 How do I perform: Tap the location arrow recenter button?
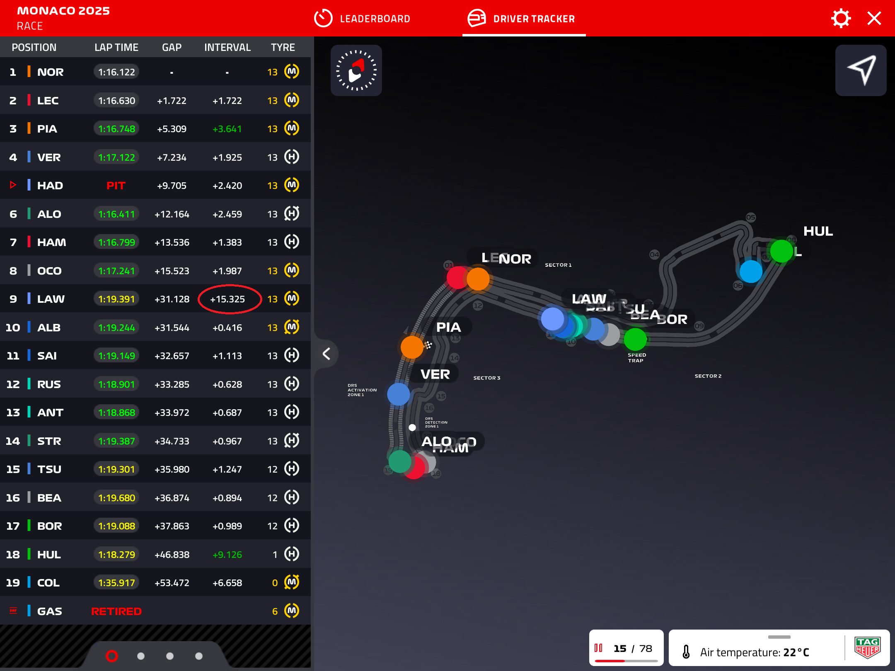click(861, 70)
